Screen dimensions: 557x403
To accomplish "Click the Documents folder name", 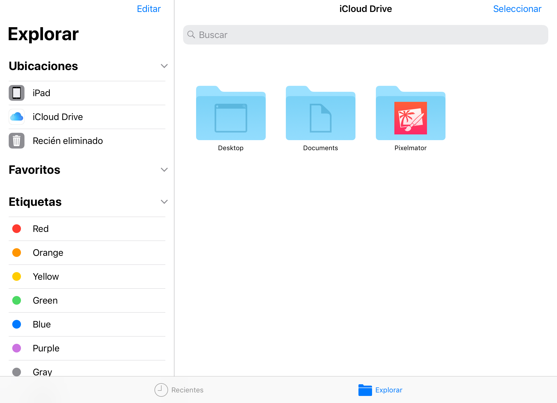I will (x=321, y=148).
